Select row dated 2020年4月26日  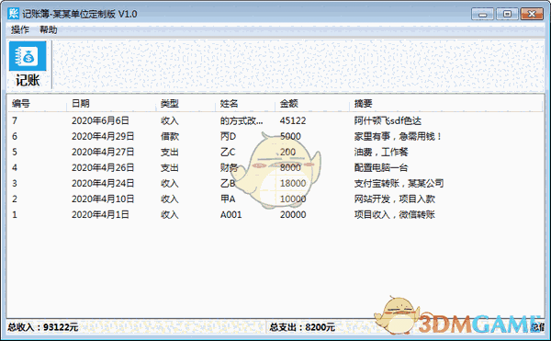click(275, 167)
